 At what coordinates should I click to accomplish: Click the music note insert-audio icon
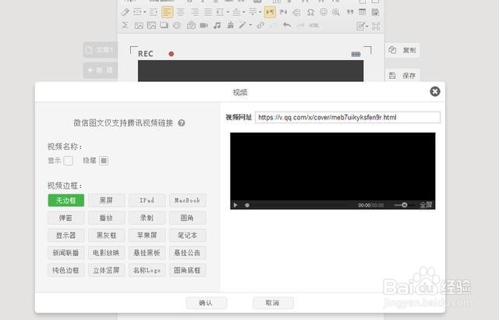click(217, 26)
